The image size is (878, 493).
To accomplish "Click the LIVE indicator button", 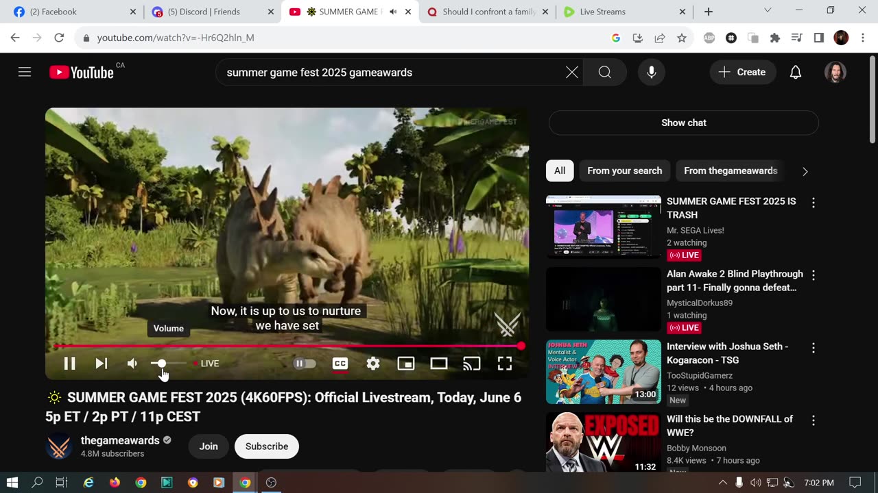I will pyautogui.click(x=206, y=364).
